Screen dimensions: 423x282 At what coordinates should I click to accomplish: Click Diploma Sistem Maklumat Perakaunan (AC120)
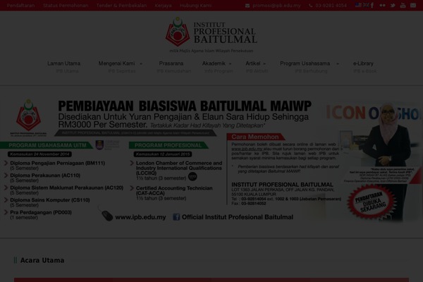(67, 188)
